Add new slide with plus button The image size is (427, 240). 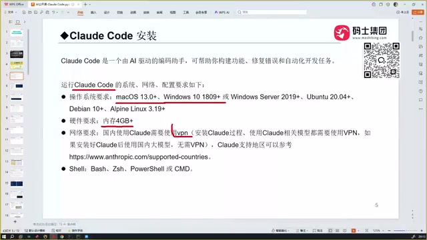point(15,222)
